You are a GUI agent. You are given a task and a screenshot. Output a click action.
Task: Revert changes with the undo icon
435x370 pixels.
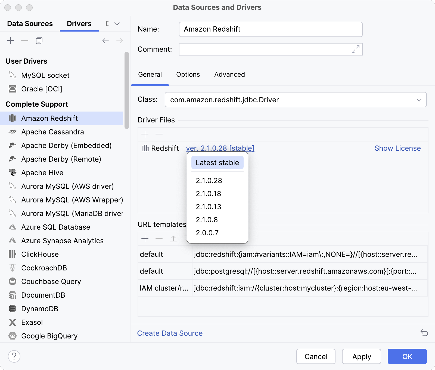tap(424, 333)
